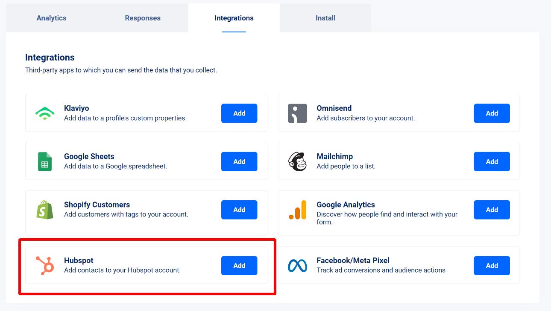The image size is (551, 311).
Task: Add the Google Sheets integration
Action: (x=239, y=161)
